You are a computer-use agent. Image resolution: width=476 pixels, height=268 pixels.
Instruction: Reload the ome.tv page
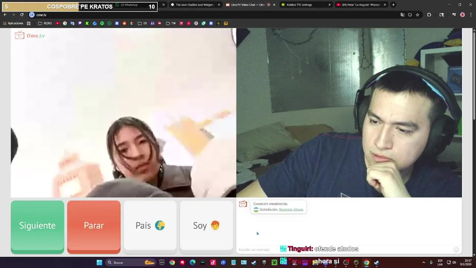click(22, 15)
